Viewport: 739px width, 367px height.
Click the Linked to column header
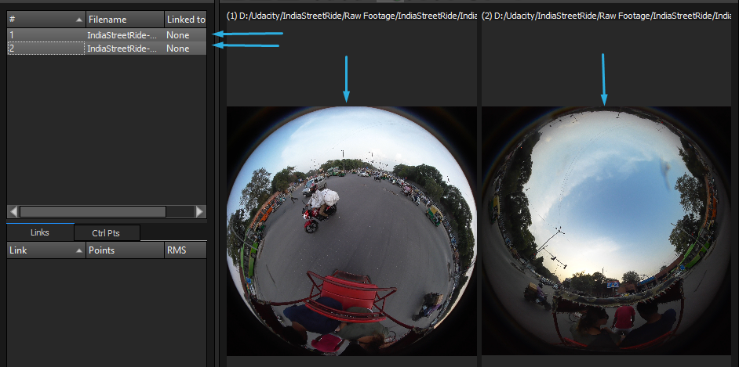(x=185, y=19)
